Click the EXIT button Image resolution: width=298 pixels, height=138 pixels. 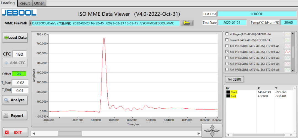[x=15, y=133]
